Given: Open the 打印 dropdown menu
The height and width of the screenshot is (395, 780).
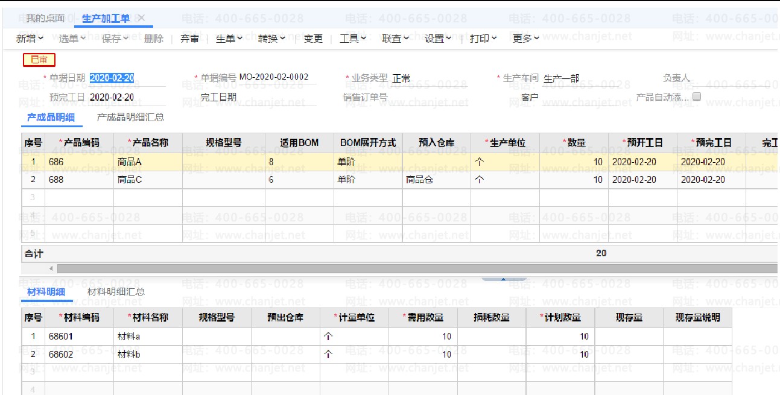Looking at the screenshot, I should pos(483,39).
